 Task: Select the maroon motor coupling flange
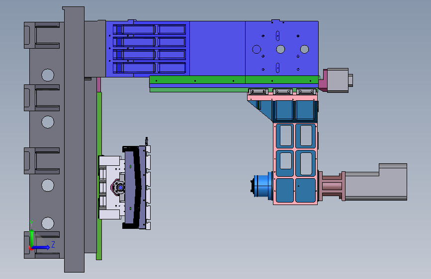332,186
